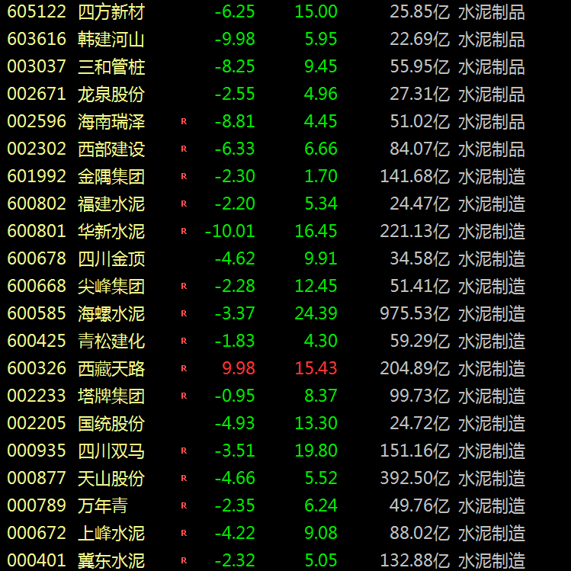Select stock 冀东水泥
Image resolution: width=571 pixels, height=571 pixels.
pos(111,560)
